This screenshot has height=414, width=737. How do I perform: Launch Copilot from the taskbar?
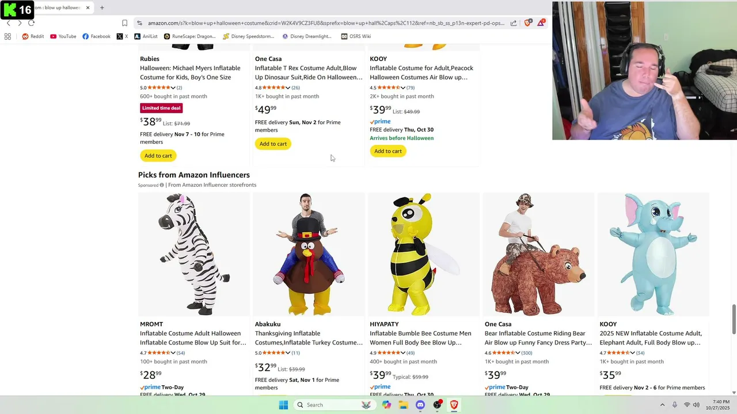[x=386, y=405]
